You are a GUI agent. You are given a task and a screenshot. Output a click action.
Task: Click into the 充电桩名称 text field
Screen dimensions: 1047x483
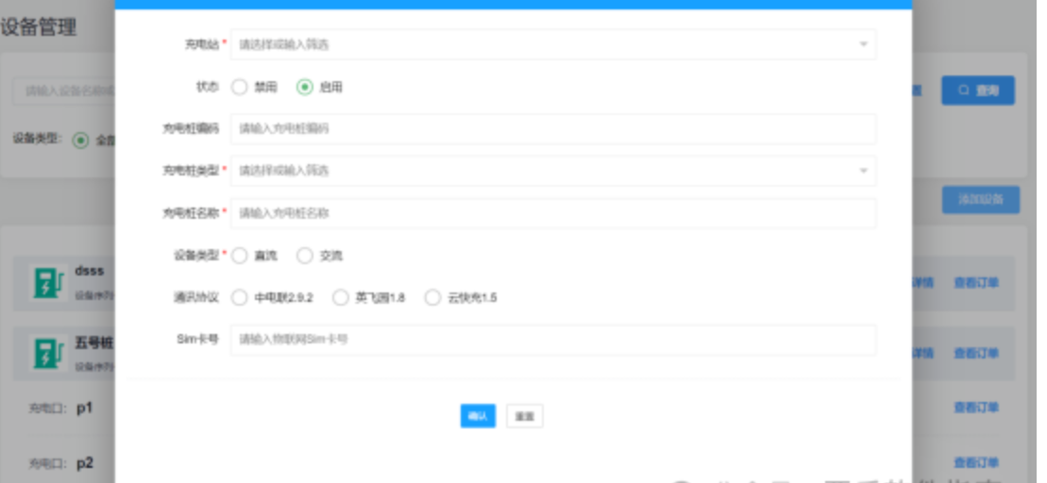click(552, 213)
